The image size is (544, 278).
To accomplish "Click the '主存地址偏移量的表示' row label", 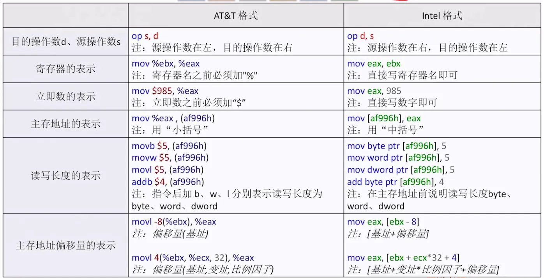I will [x=65, y=246].
